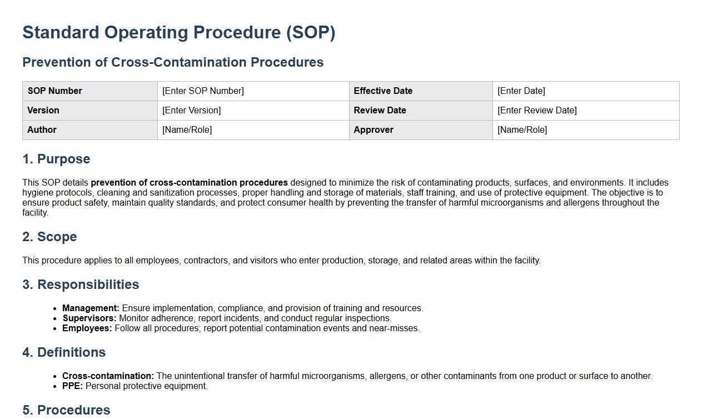The height and width of the screenshot is (419, 702).
Task: Click the PPE definition bullet
Action: click(x=135, y=386)
